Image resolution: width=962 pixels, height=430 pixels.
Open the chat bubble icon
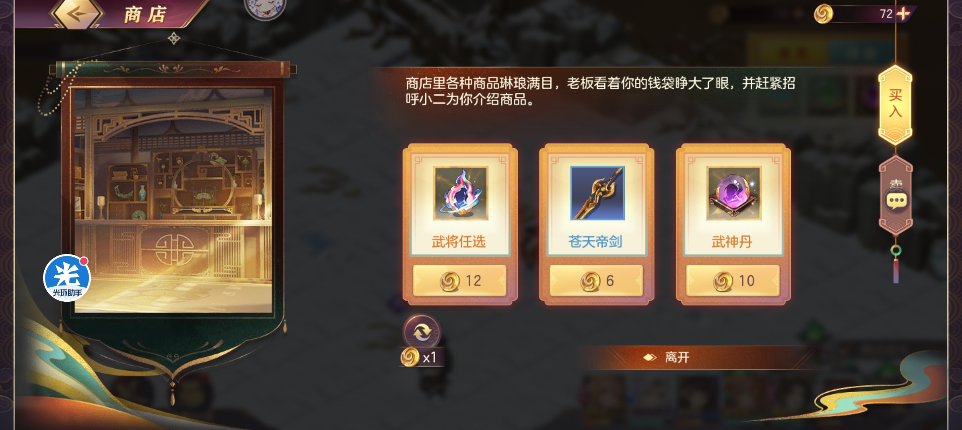[x=897, y=201]
